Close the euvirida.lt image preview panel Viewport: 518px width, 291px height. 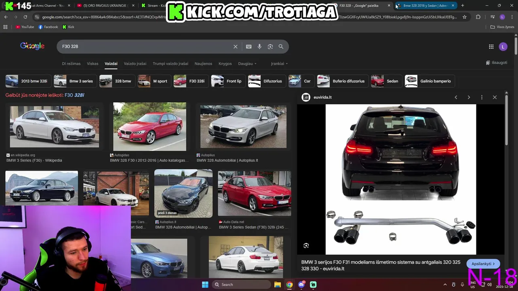tap(495, 97)
